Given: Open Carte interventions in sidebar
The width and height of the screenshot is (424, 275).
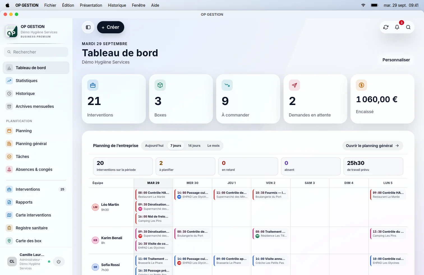Looking at the screenshot, I should [x=36, y=215].
